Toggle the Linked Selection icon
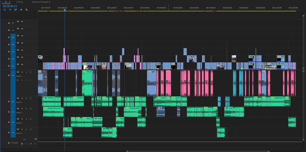 click(15, 10)
